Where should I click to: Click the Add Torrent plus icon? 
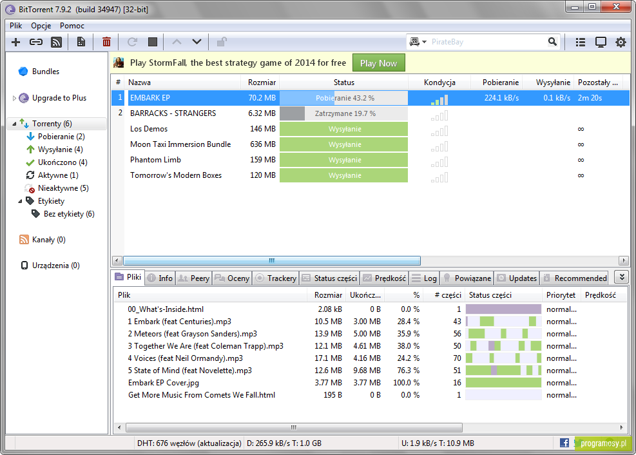pos(16,42)
